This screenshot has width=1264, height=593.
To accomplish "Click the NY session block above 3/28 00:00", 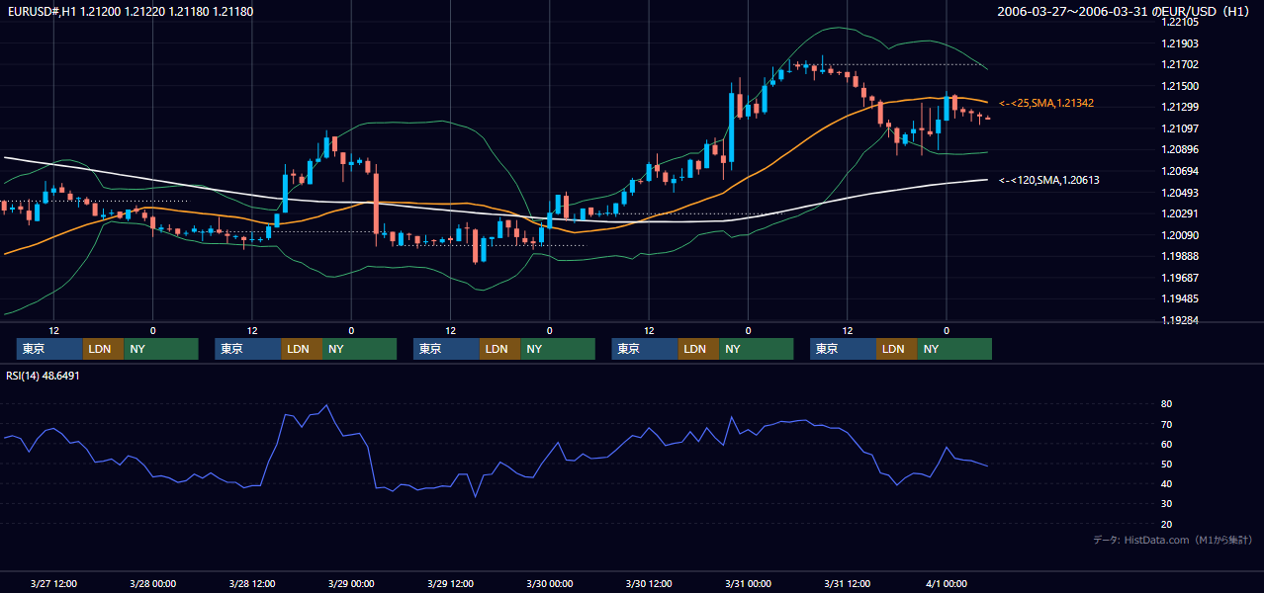I will (161, 349).
